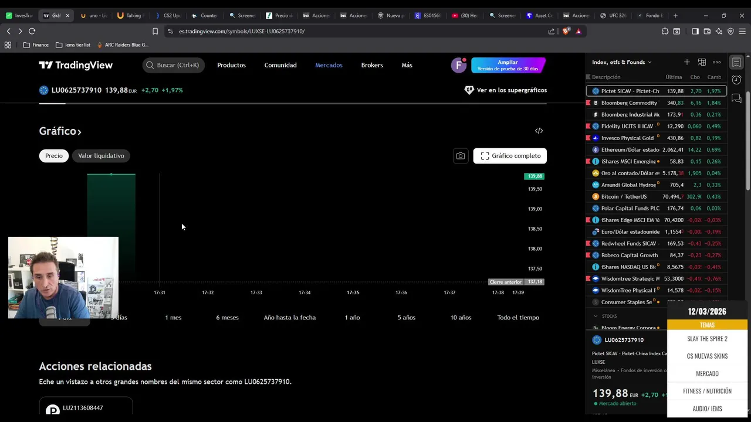Select Polar Capital Funds PLC row
This screenshot has height=422, width=751.
(656, 208)
